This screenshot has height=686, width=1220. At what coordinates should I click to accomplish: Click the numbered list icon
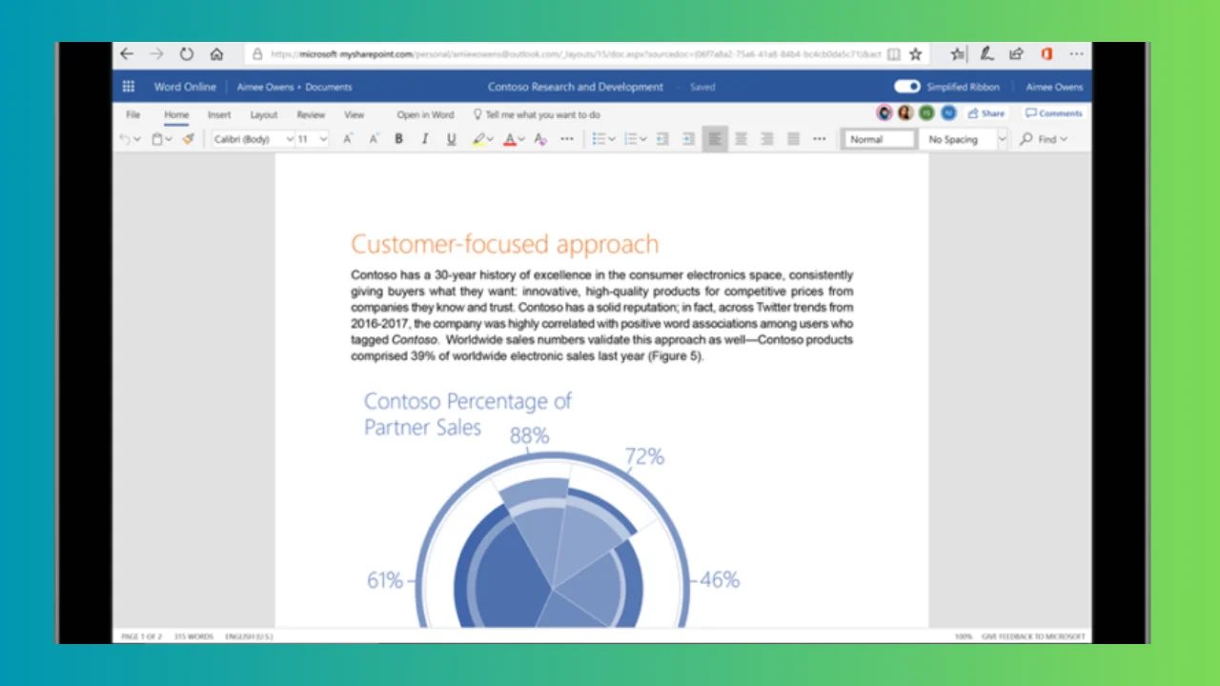pyautogui.click(x=630, y=139)
